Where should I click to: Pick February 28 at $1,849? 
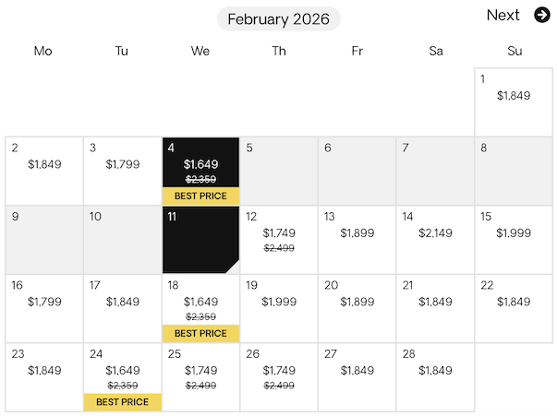click(436, 376)
